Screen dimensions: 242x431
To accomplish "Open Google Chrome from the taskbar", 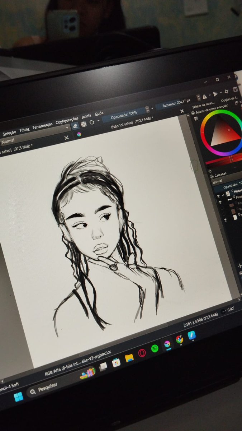I will [179, 339].
